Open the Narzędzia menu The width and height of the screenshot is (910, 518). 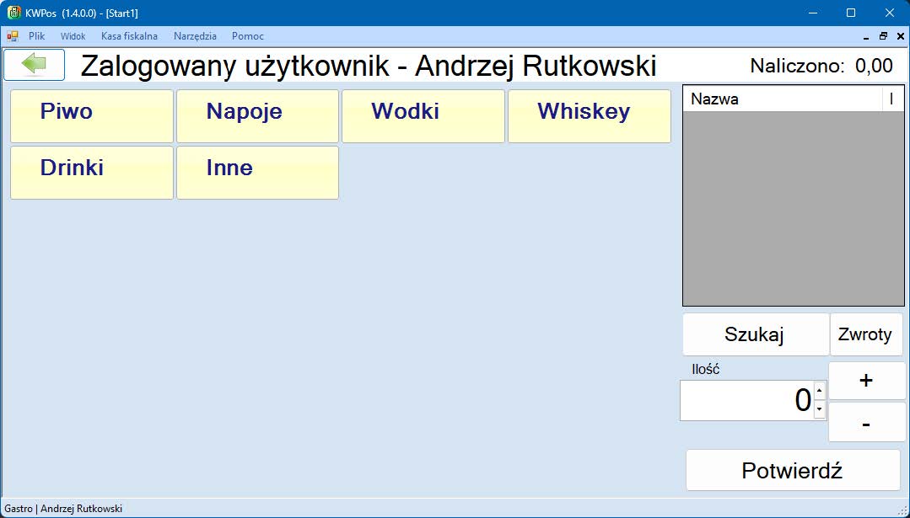(195, 36)
